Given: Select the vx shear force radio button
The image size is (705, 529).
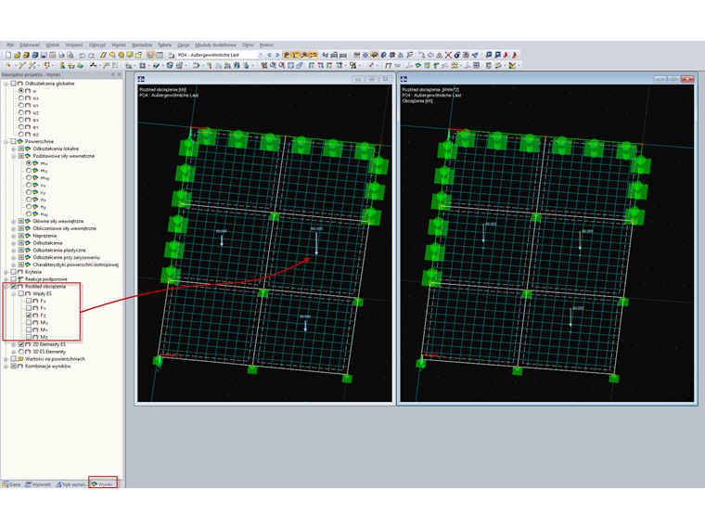Looking at the screenshot, I should coord(29,185).
